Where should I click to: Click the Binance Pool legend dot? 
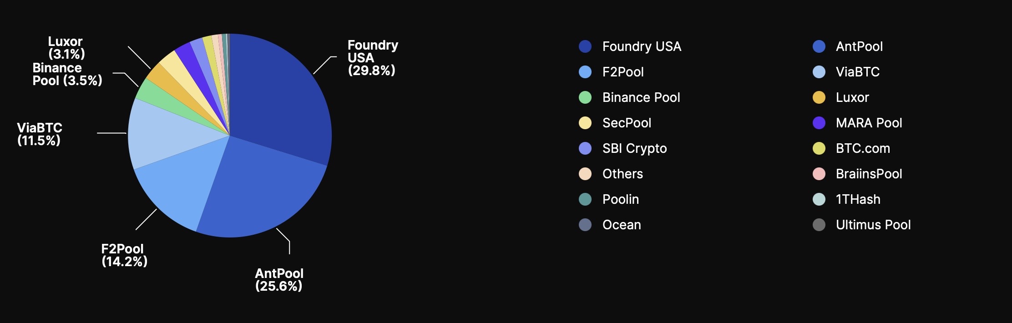[585, 97]
